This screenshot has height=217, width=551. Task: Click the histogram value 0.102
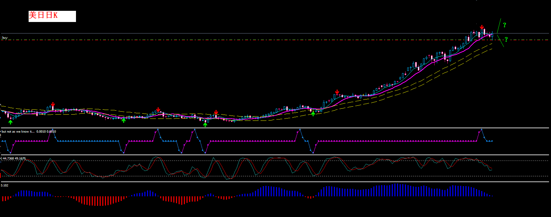pos(5,185)
